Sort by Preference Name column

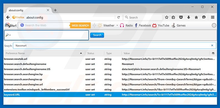(x=44, y=53)
